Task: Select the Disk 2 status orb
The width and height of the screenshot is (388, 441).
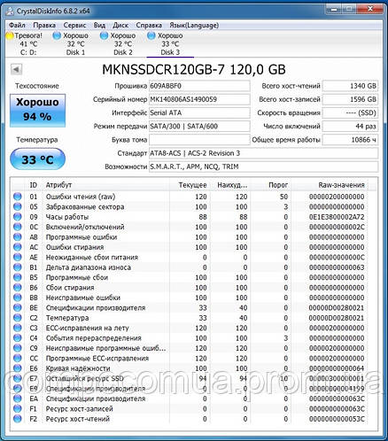Action: point(104,35)
